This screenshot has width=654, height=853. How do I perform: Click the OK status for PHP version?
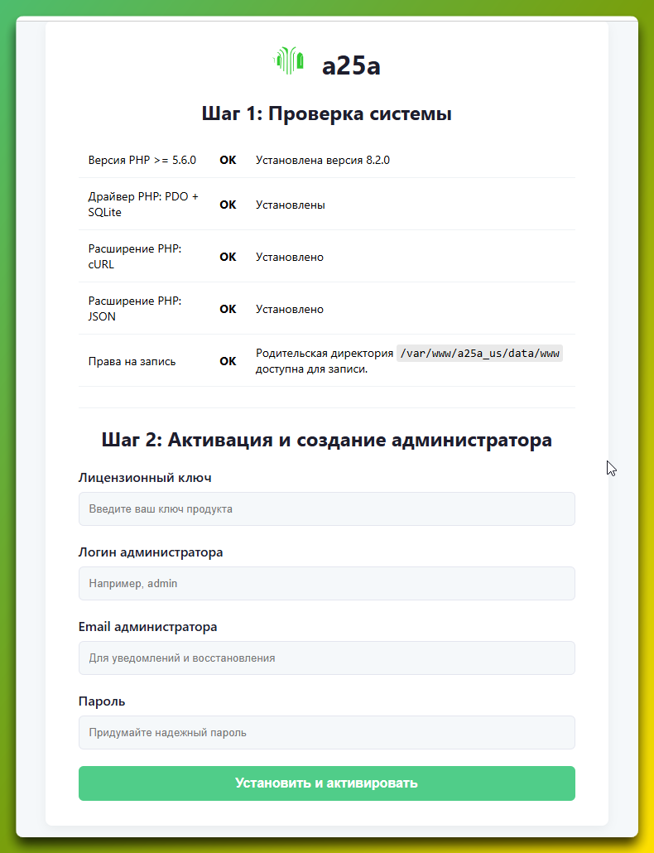228,160
